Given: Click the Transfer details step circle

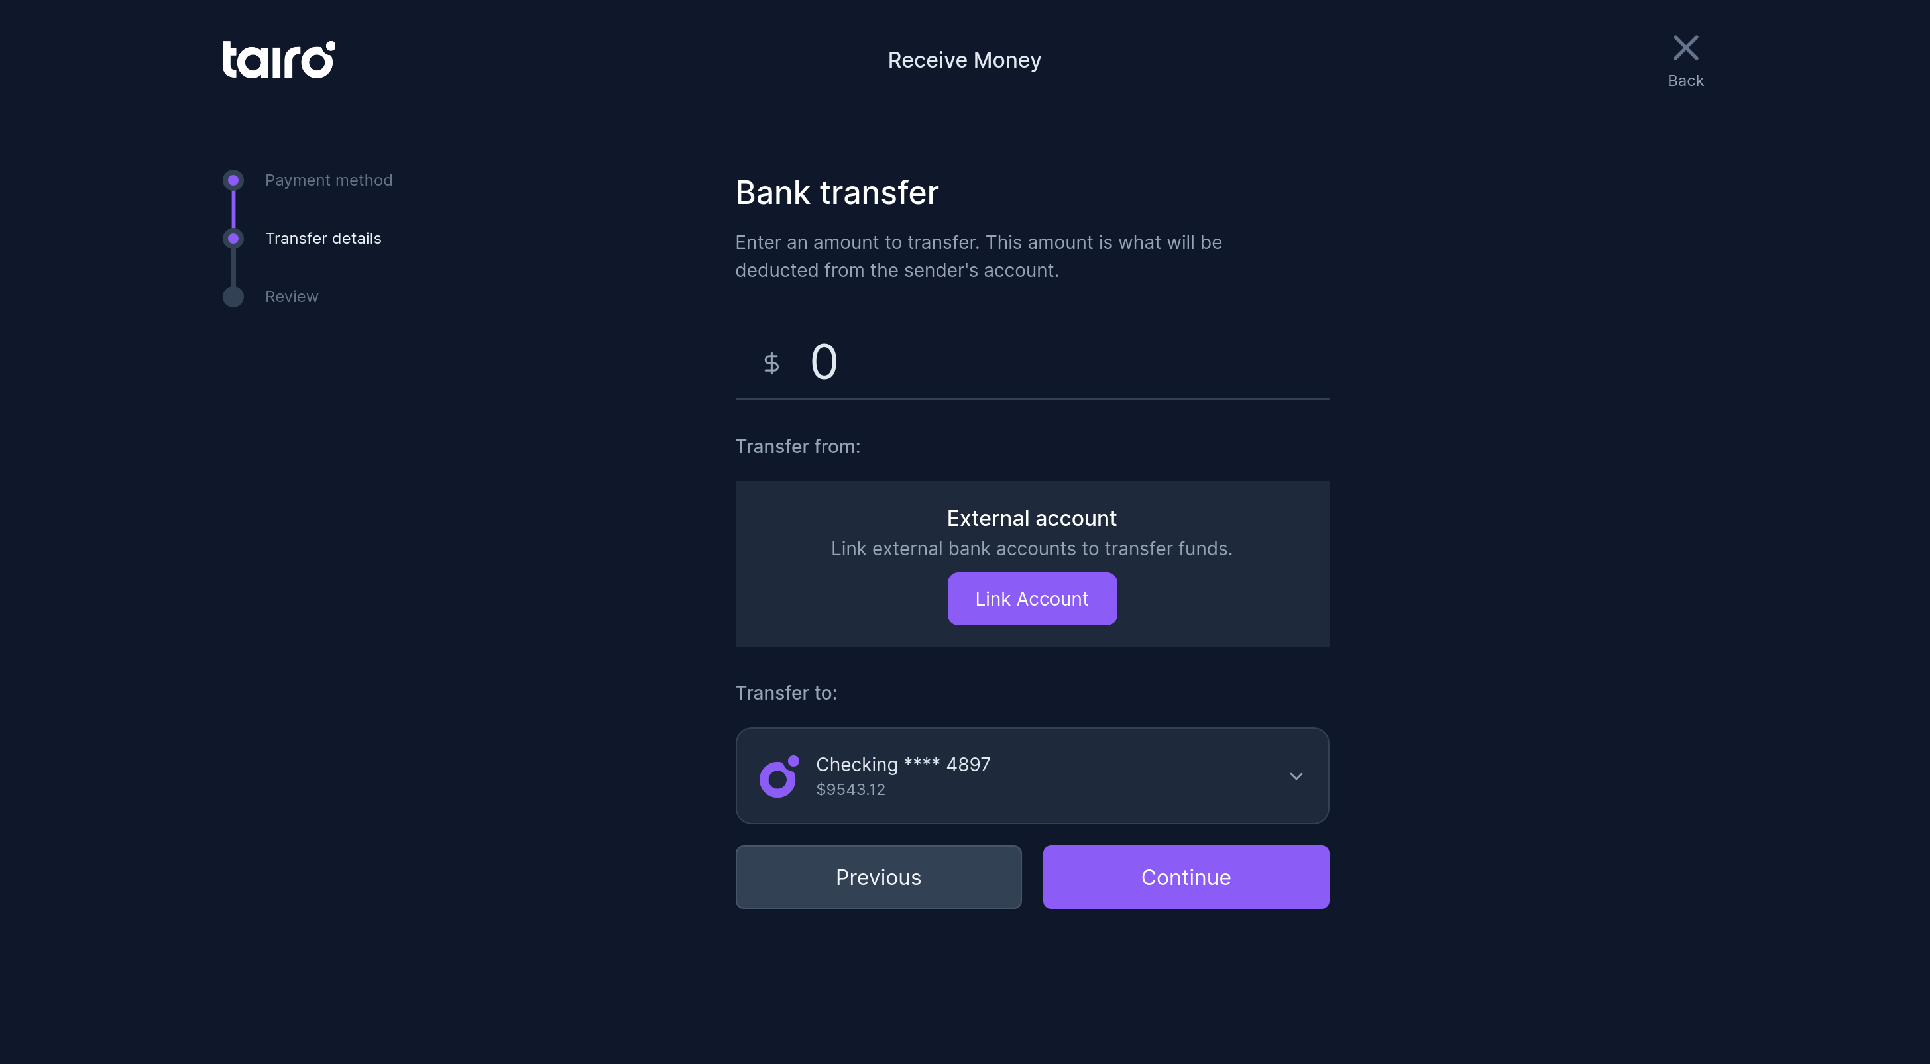Looking at the screenshot, I should (233, 238).
